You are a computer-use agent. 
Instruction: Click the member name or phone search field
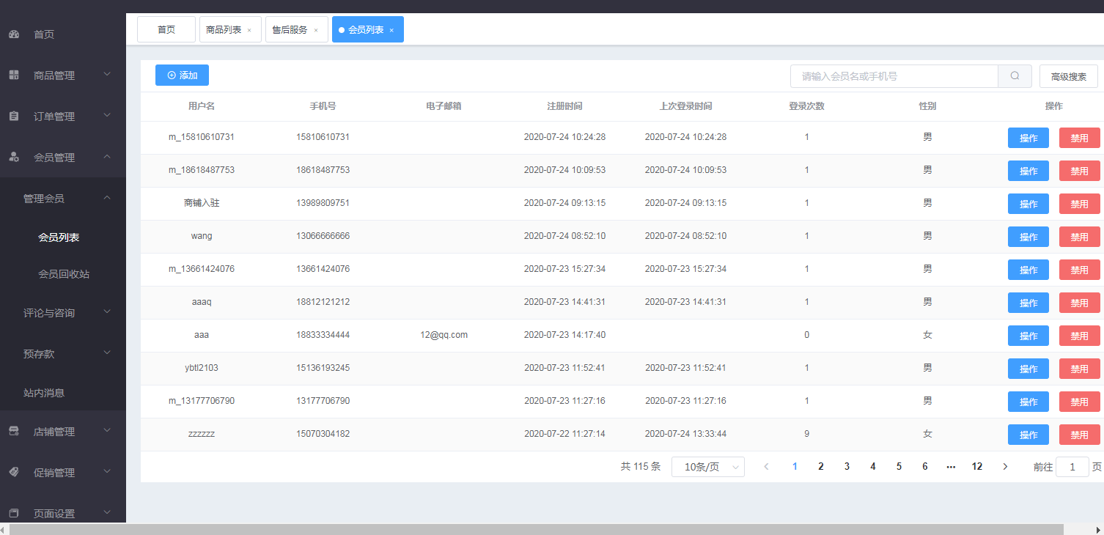tap(894, 76)
